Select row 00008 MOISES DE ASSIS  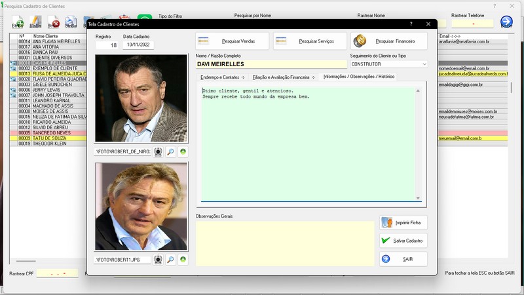click(49, 111)
